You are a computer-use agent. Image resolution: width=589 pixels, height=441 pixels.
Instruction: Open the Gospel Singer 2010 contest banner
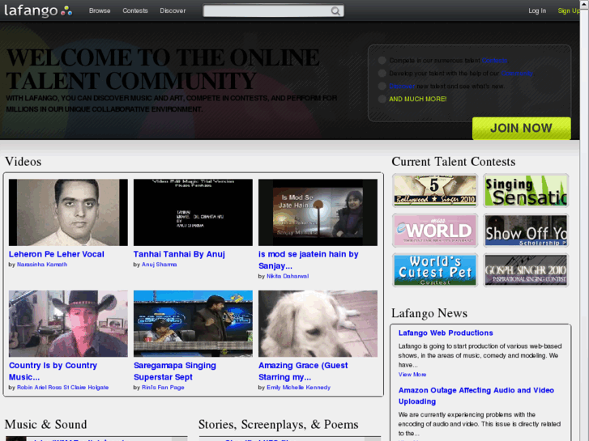click(526, 270)
